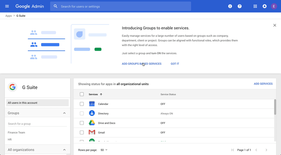Collapse the All organizations section

pyautogui.click(x=64, y=150)
